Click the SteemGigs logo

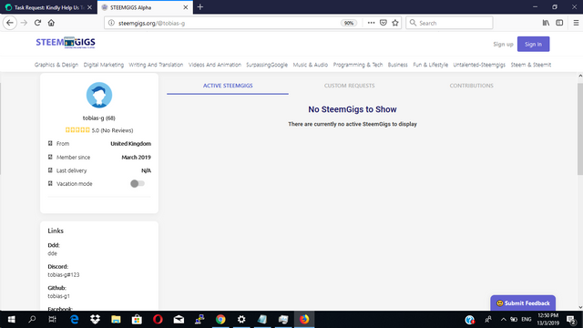66,43
